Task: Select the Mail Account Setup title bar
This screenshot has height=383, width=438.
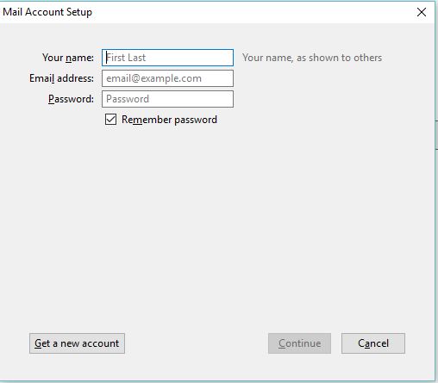Action: pos(201,12)
